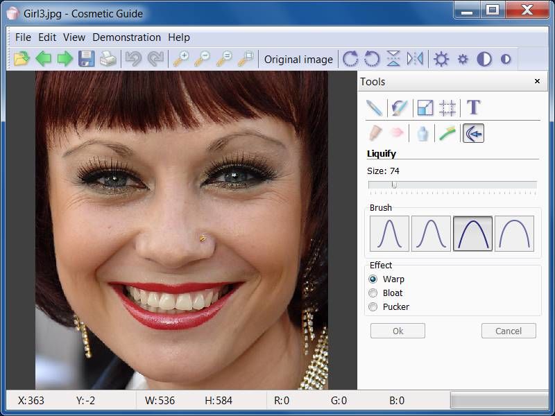This screenshot has width=555, height=416.
Task: Select the lips color tool
Action: point(396,133)
